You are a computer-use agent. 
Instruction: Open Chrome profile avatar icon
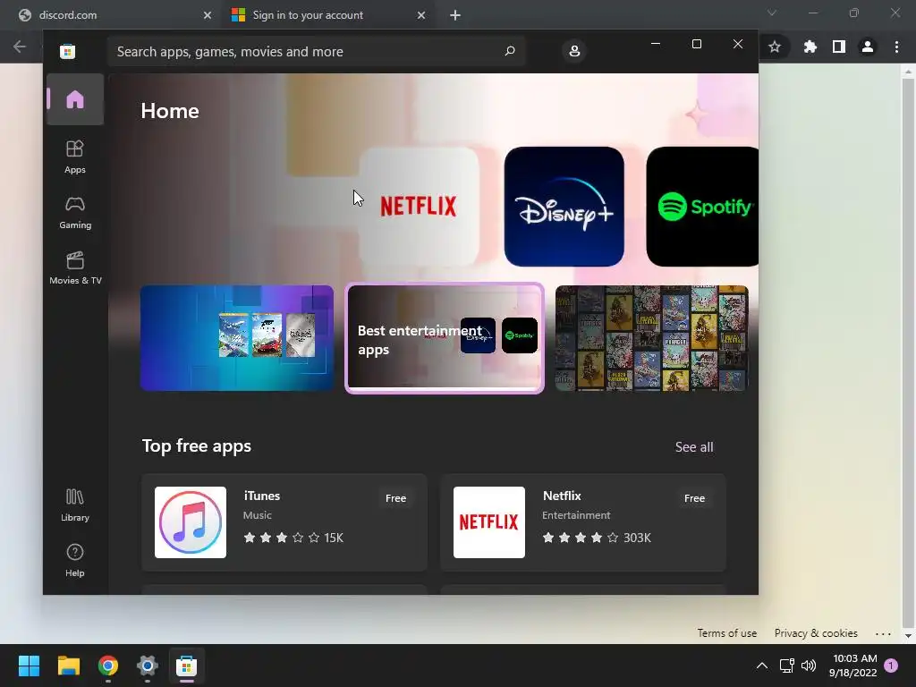pos(868,47)
